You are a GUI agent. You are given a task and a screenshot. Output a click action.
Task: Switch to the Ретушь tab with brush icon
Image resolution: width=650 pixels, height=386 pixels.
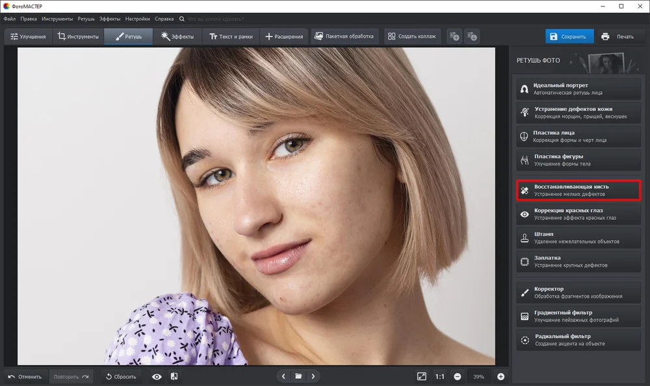coord(129,36)
